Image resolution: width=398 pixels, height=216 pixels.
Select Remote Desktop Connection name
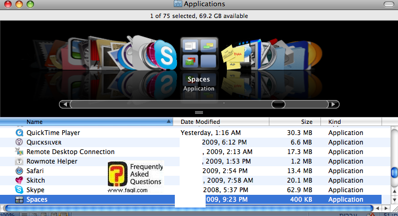tap(71, 152)
